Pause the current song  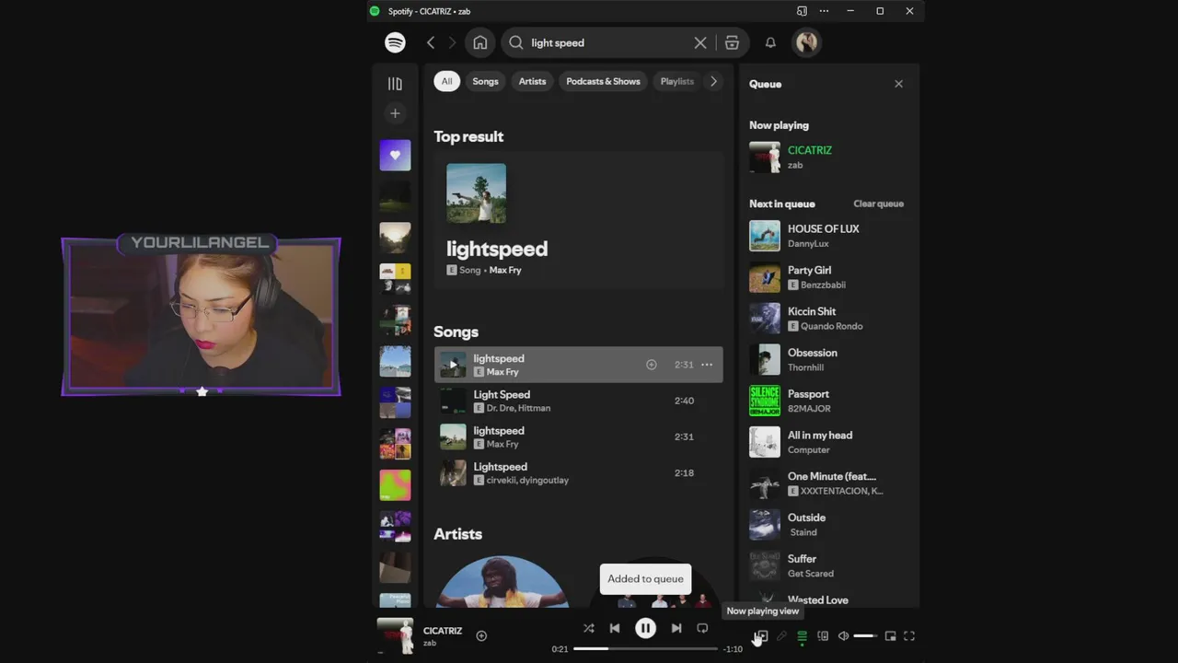click(645, 628)
